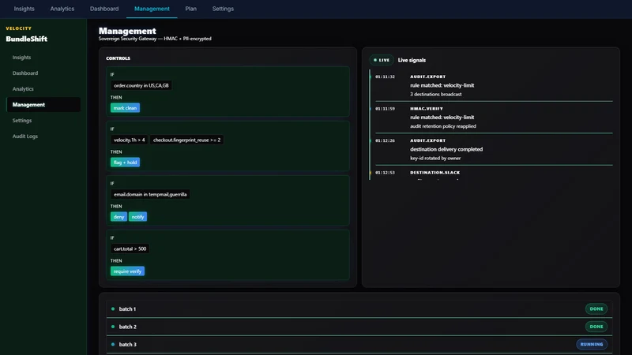Switch to the Analytics top tab
This screenshot has width=632, height=355.
(62, 9)
